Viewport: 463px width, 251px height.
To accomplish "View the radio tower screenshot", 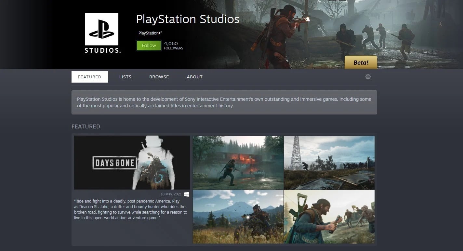I will point(329,163).
